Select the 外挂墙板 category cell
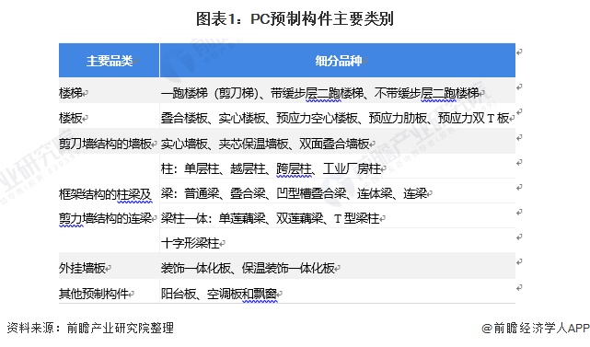Viewport: 590px width, 347px height. (110, 268)
